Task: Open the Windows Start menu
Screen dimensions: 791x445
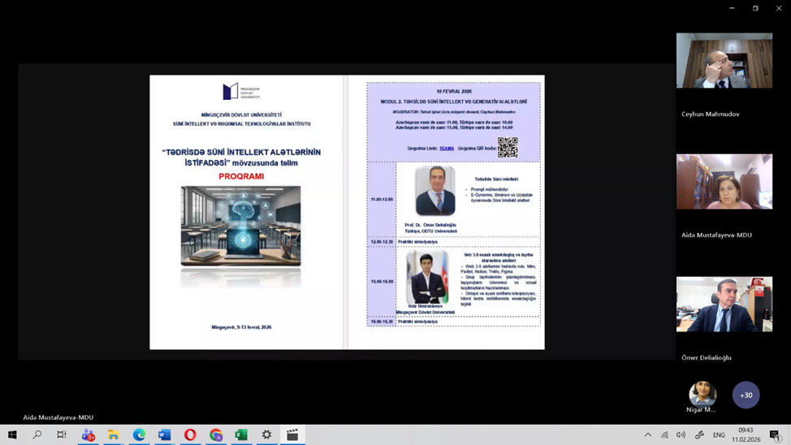Action: point(12,435)
